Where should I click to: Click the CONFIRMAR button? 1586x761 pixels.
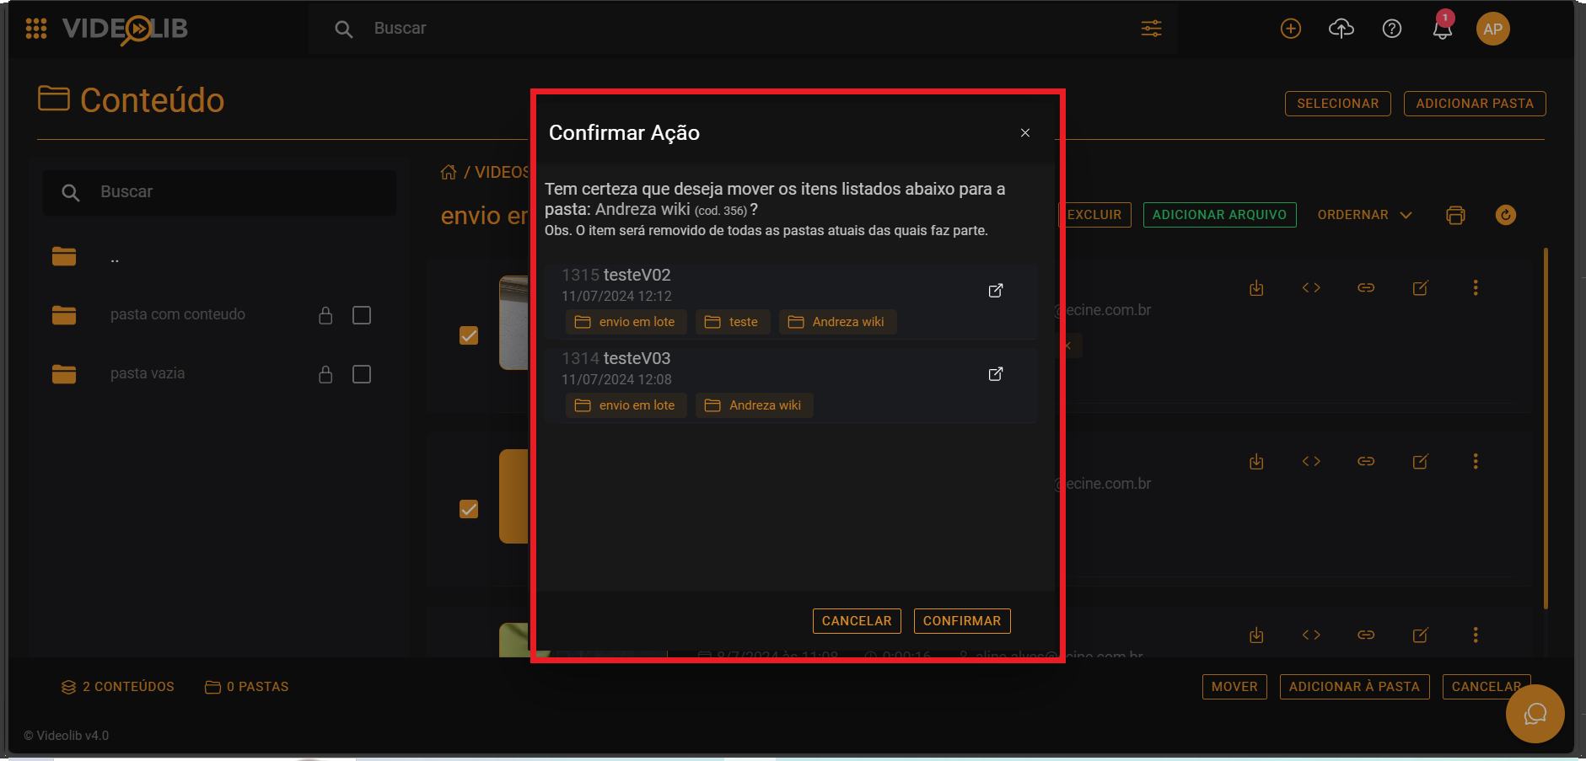pyautogui.click(x=961, y=621)
